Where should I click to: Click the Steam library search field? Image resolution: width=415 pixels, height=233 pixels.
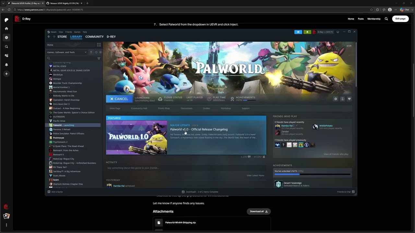pos(71,58)
